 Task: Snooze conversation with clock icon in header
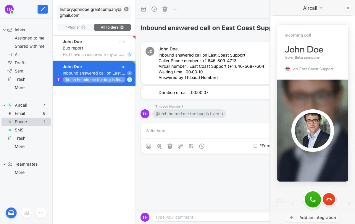pos(154,9)
